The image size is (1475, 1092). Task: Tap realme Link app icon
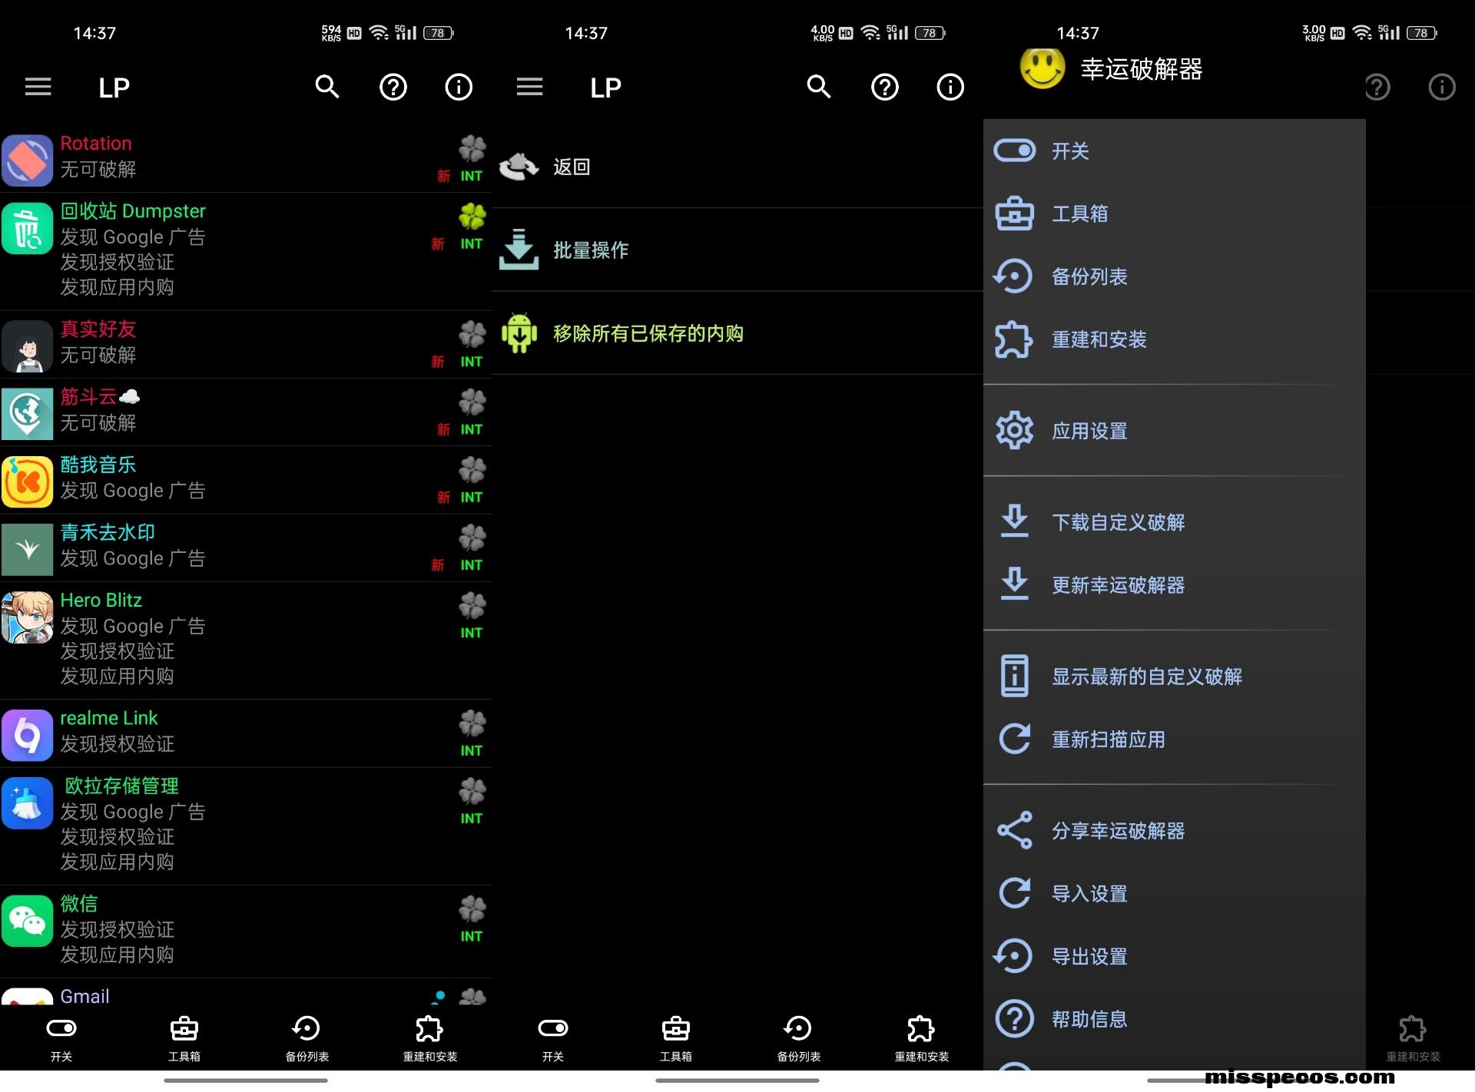(x=28, y=735)
